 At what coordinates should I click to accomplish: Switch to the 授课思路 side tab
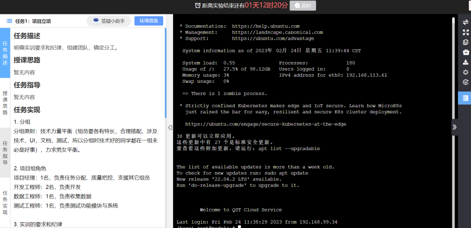[x=5, y=103]
